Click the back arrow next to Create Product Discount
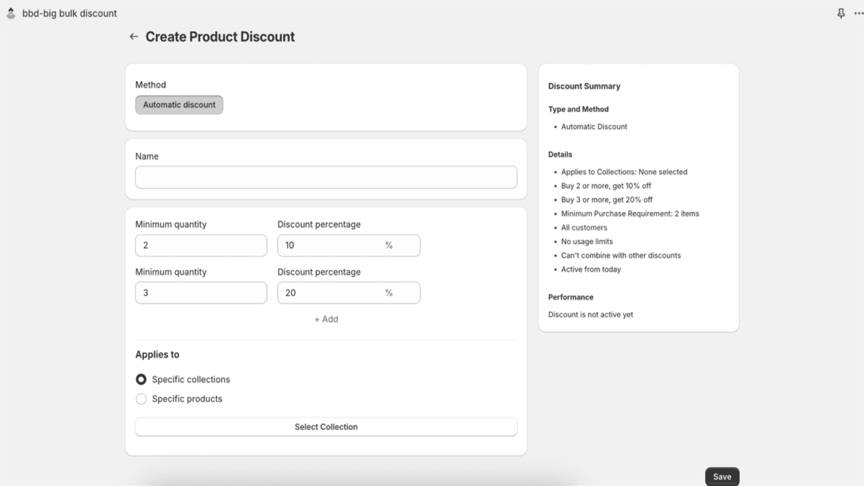This screenshot has width=864, height=486. (133, 36)
